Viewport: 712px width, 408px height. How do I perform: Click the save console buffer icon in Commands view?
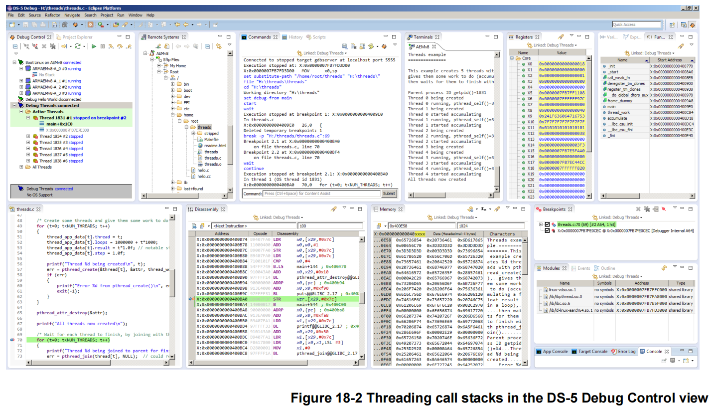click(x=344, y=46)
